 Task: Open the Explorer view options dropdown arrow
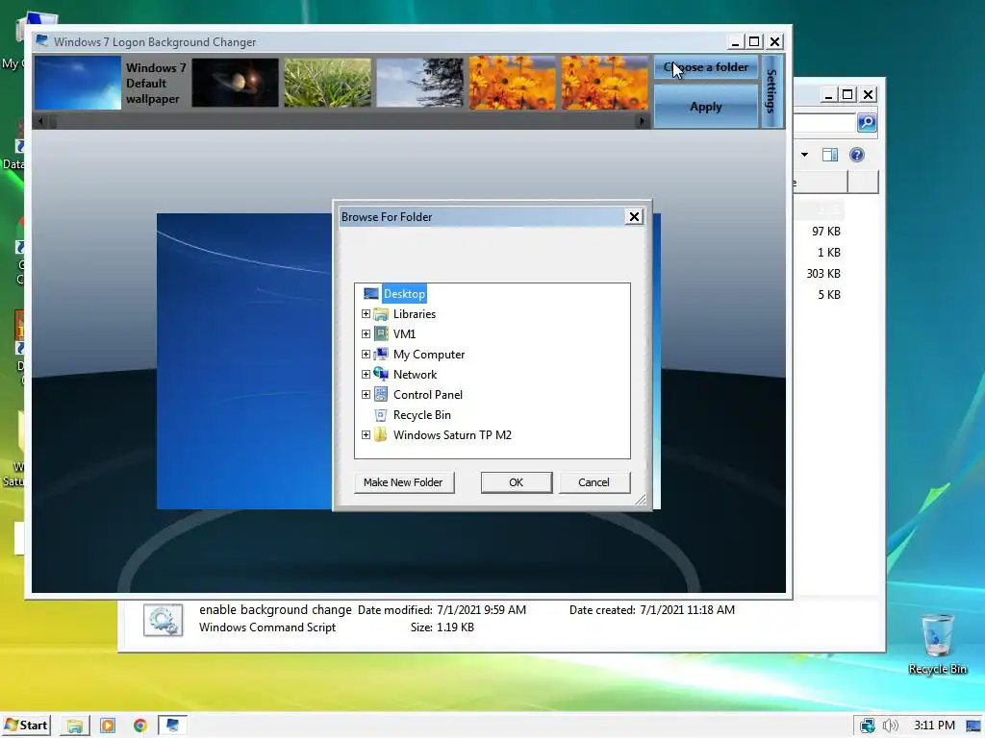[x=805, y=155]
